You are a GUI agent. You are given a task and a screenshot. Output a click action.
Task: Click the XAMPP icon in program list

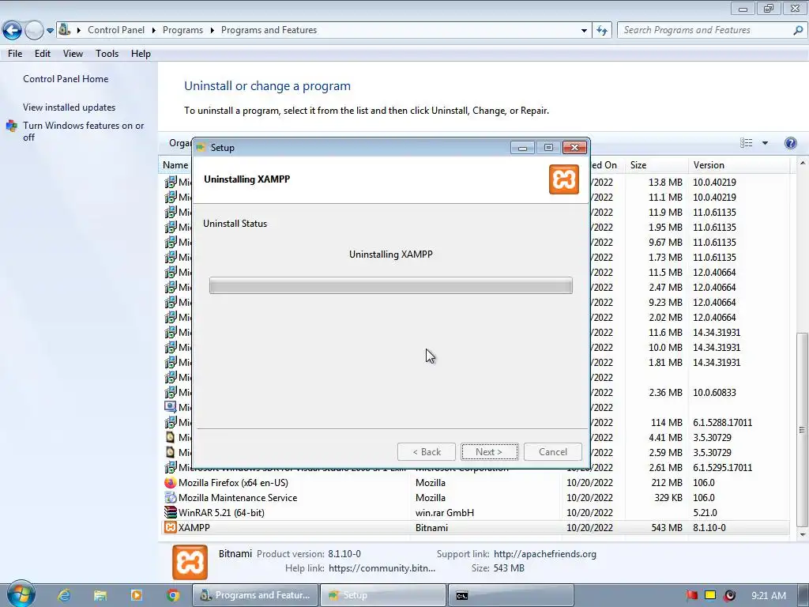point(170,527)
